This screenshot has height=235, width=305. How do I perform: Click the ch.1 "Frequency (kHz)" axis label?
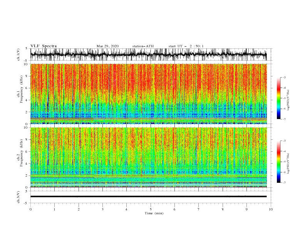point(22,89)
